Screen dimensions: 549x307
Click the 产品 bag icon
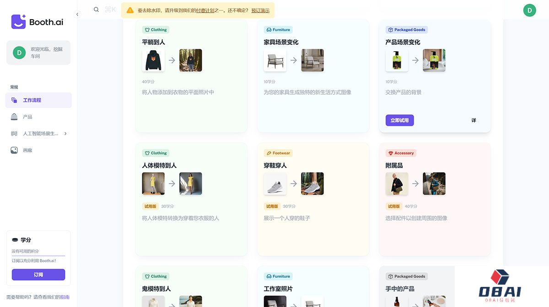click(14, 117)
